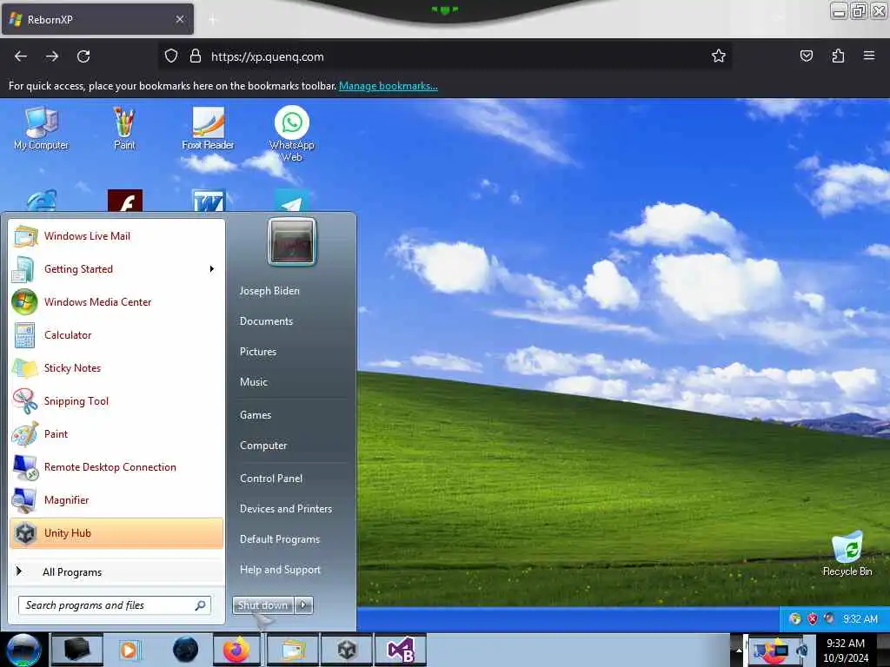Screen dimensions: 890x667
Task: Open WhatsApp Web desktop shortcut
Action: coord(292,134)
